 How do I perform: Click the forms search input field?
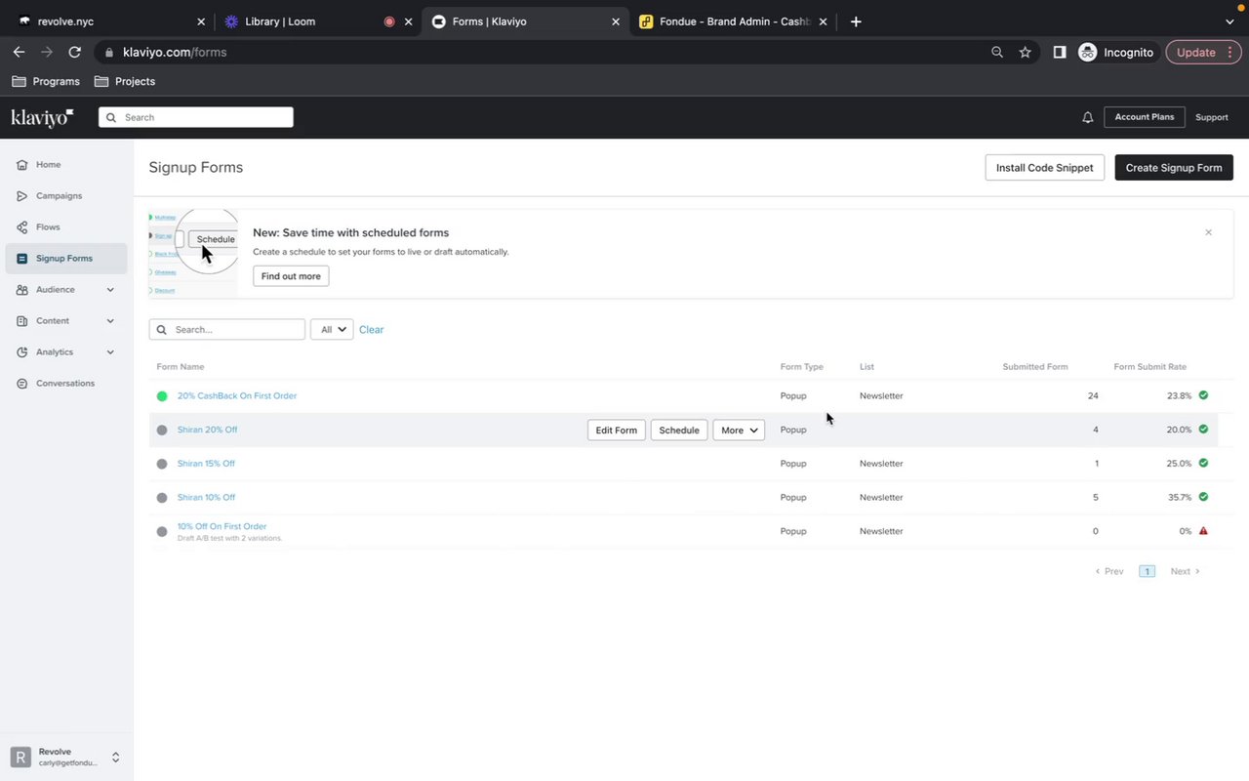pos(236,330)
